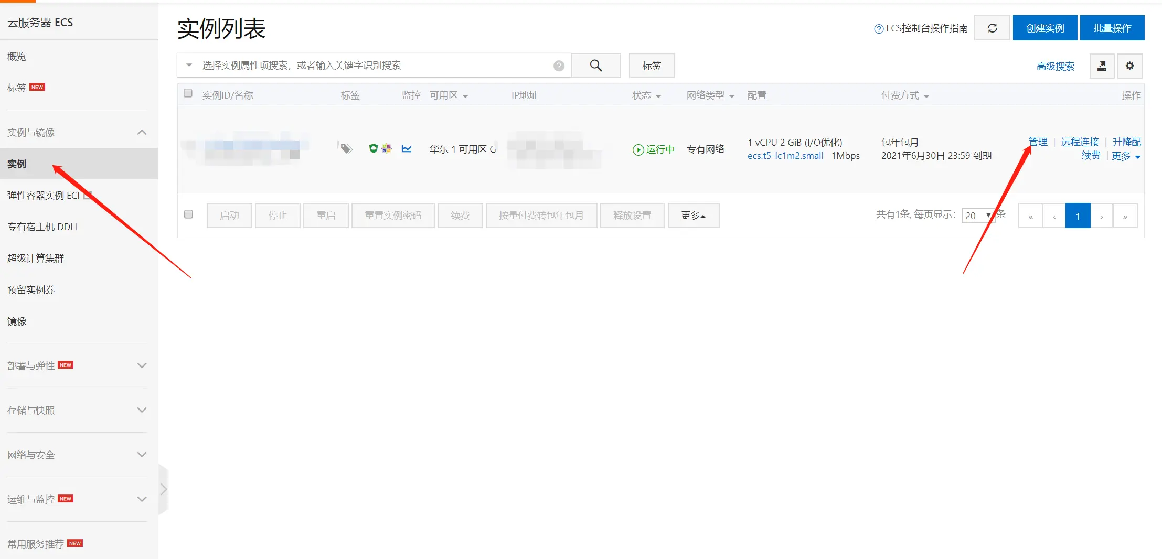The height and width of the screenshot is (559, 1162).
Task: Open ECS控制台操作指南 link
Action: coord(927,28)
